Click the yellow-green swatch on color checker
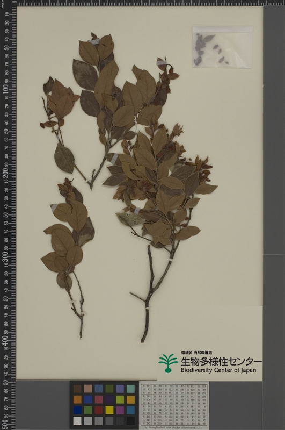This screenshot has height=430, width=285. tap(120, 399)
